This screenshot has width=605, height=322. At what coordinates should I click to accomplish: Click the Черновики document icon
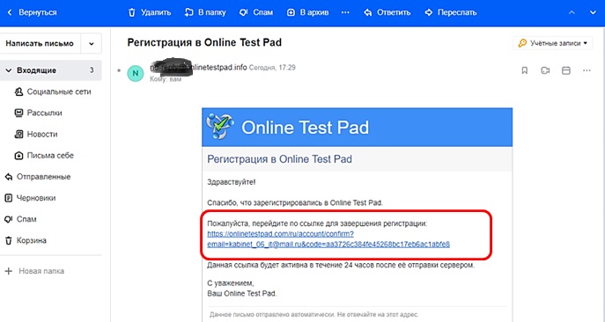8,198
